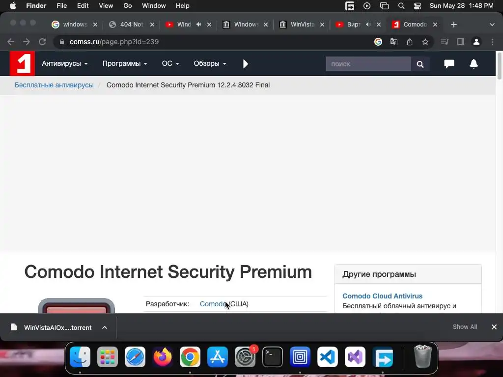Click Show All downloads button
Viewport: 503px width, 377px height.
point(465,326)
